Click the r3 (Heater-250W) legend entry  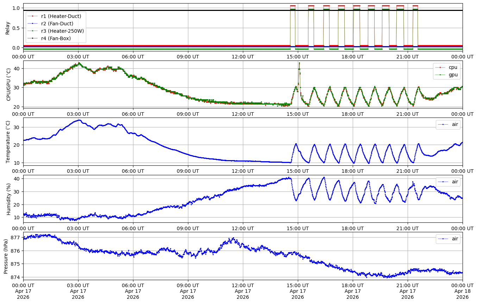pyautogui.click(x=62, y=31)
